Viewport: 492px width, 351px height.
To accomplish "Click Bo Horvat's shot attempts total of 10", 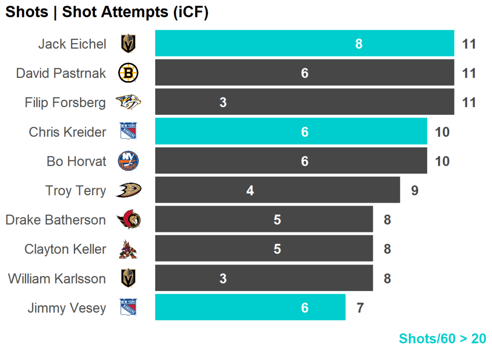I will pyautogui.click(x=442, y=161).
